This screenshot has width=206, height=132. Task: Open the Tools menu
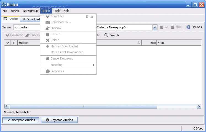click(57, 11)
